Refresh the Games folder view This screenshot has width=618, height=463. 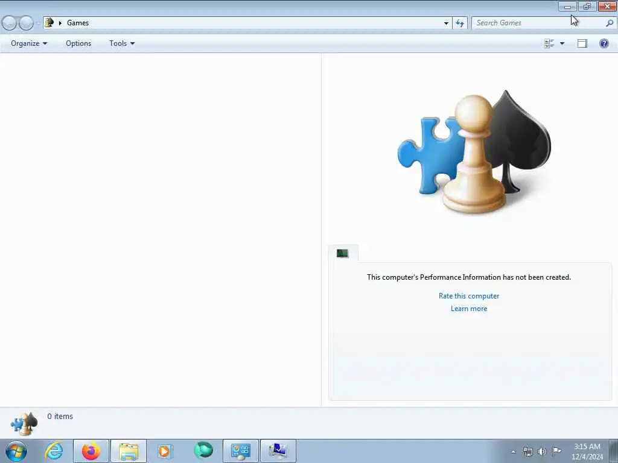(459, 23)
